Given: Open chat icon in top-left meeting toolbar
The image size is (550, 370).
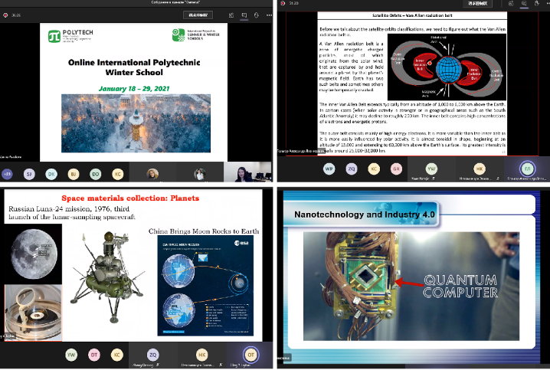Looking at the screenshot, I should (x=242, y=15).
